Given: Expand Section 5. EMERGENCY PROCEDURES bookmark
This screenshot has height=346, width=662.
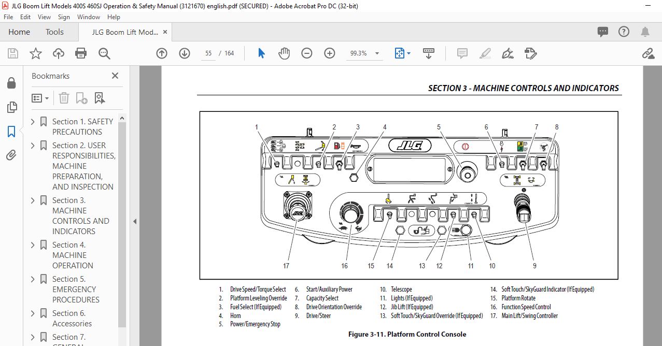Looking at the screenshot, I should coord(33,279).
